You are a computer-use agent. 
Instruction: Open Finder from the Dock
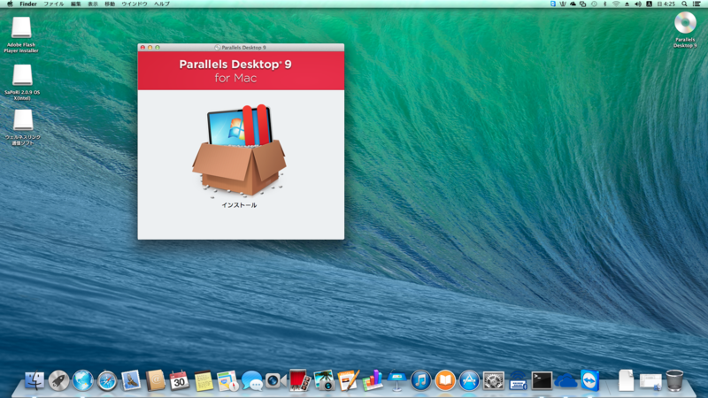click(35, 381)
